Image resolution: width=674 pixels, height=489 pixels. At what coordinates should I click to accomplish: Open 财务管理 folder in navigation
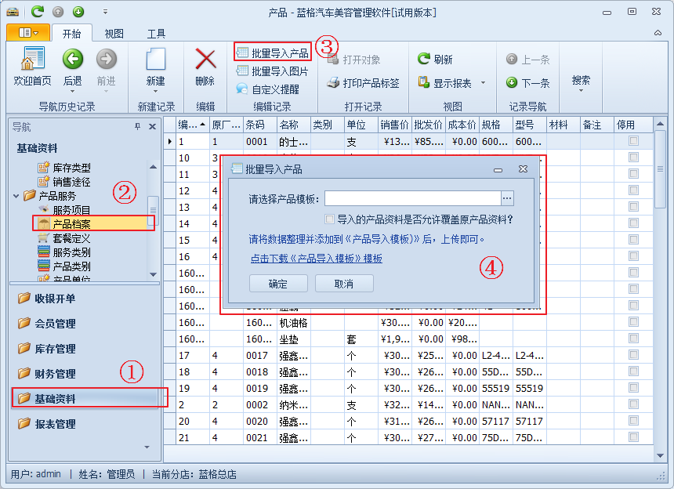(x=46, y=373)
